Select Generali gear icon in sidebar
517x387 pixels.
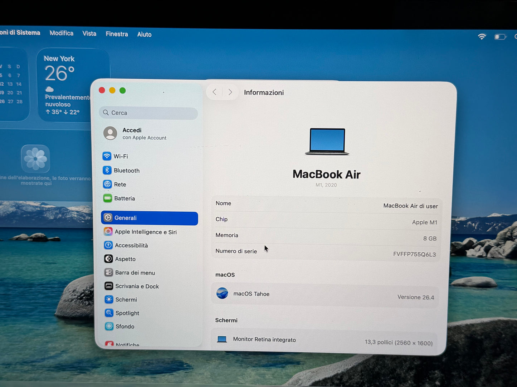coord(108,217)
